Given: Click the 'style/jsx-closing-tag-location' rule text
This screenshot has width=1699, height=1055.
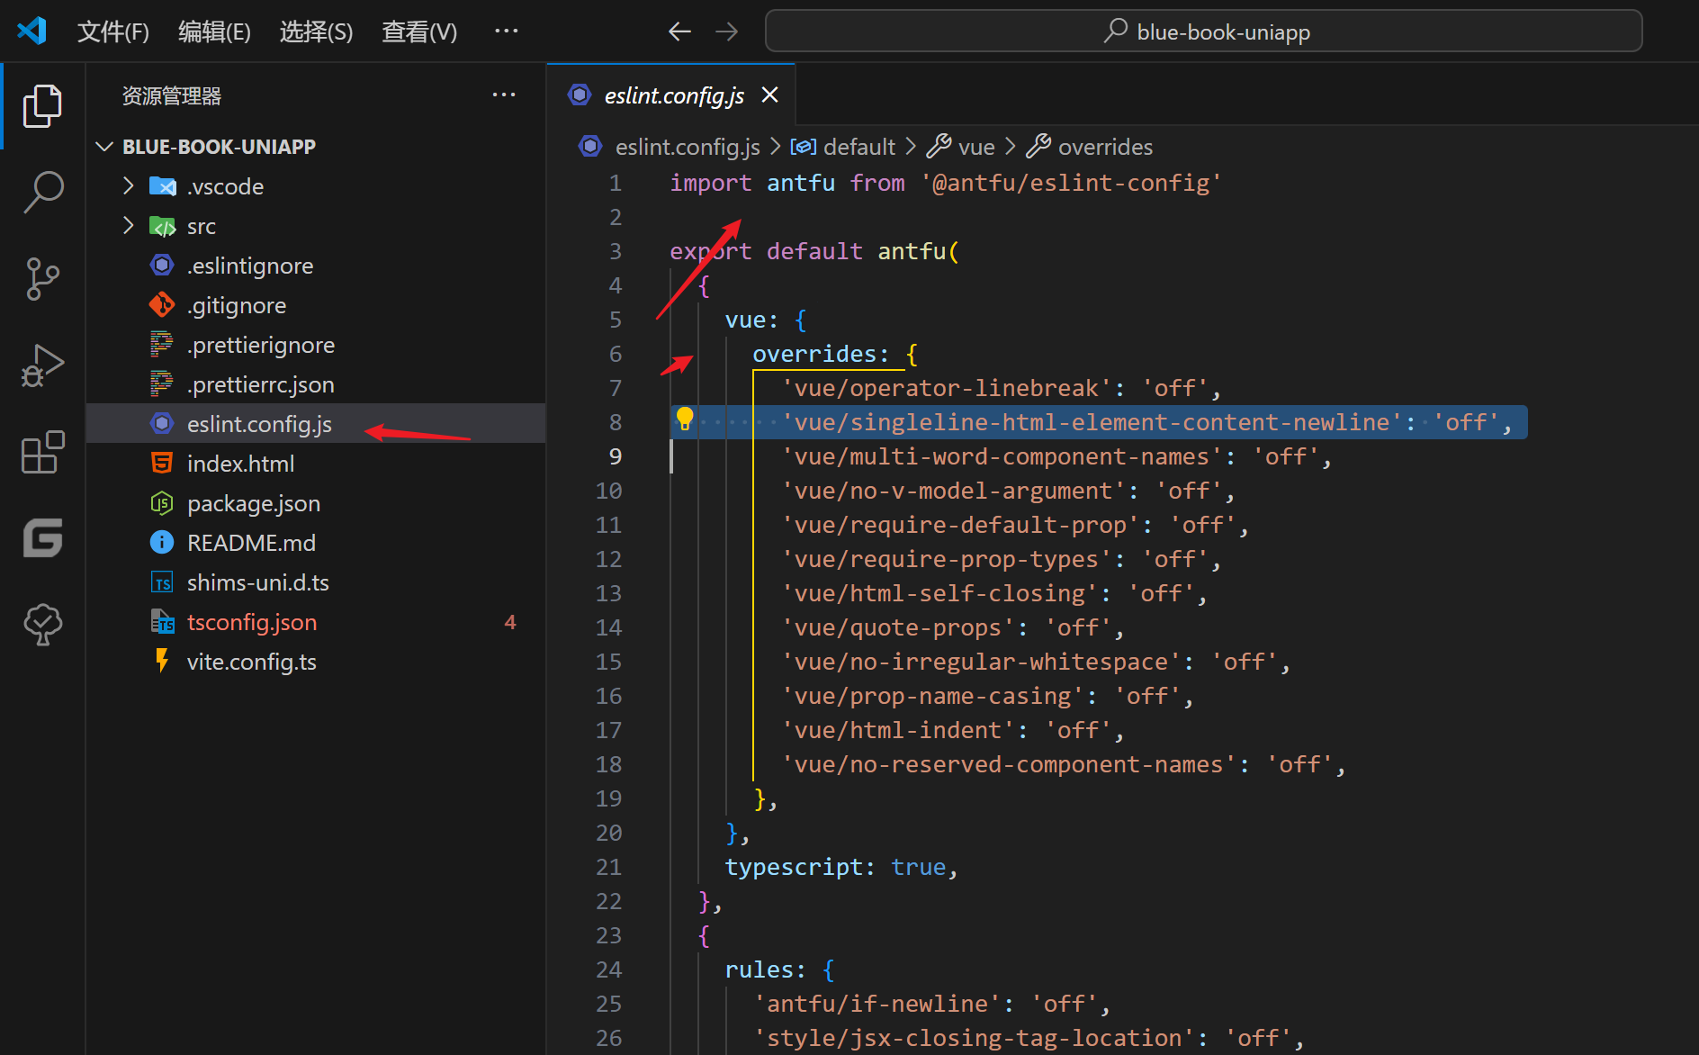Looking at the screenshot, I should (x=974, y=1038).
